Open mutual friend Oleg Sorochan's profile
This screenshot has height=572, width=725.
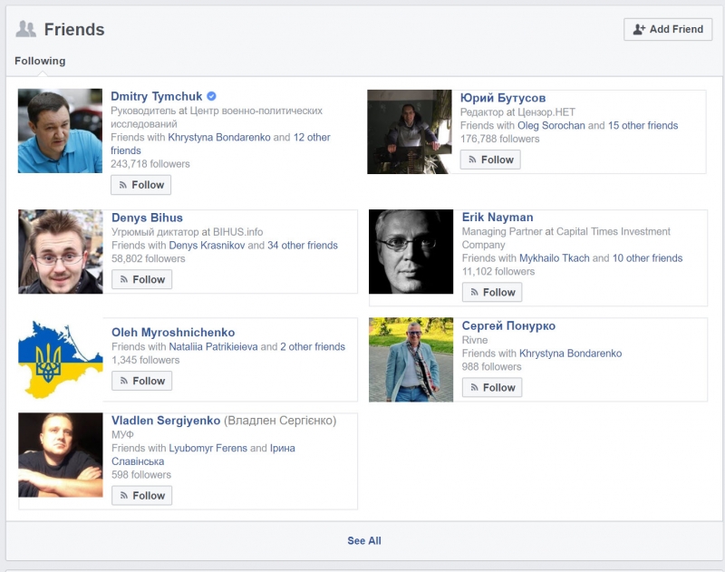coord(551,125)
